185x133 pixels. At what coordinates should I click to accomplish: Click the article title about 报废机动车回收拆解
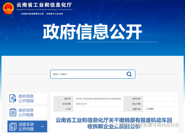[114, 123]
